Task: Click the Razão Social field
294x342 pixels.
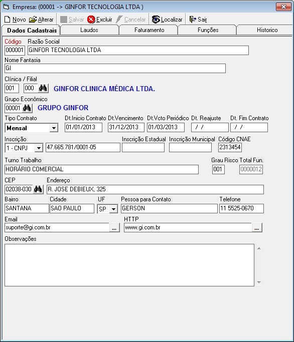Action: coord(138,51)
